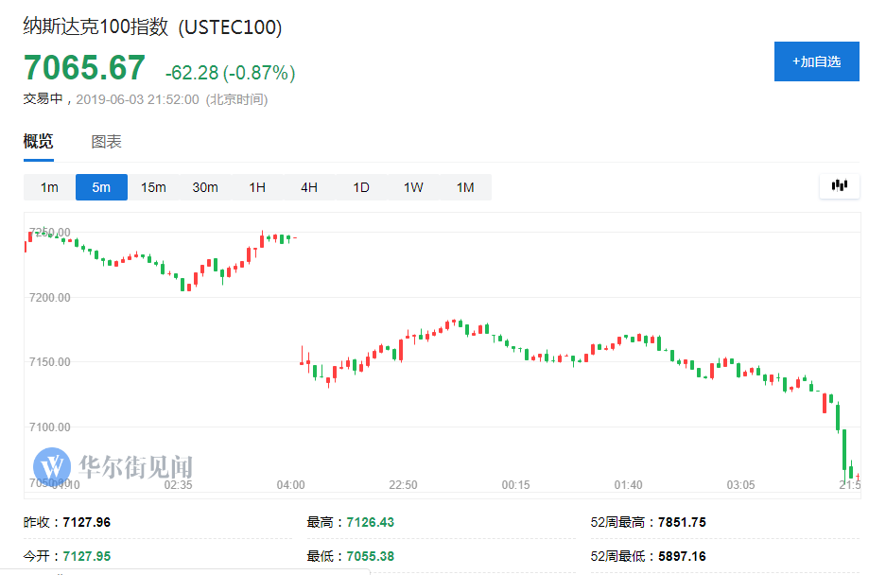Open the 图表 tab
This screenshot has height=575, width=886.
tap(106, 142)
